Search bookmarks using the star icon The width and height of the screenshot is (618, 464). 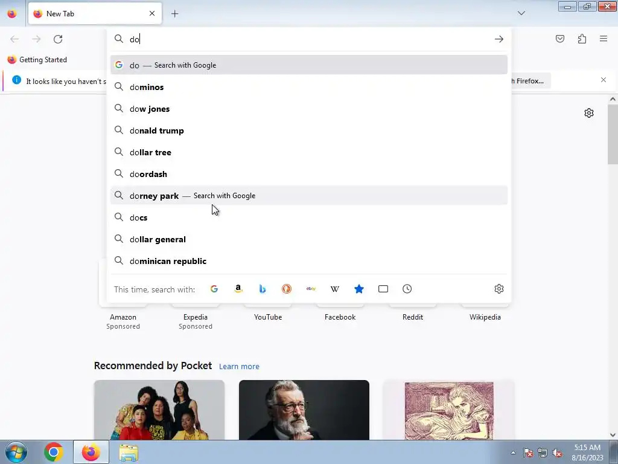point(359,289)
